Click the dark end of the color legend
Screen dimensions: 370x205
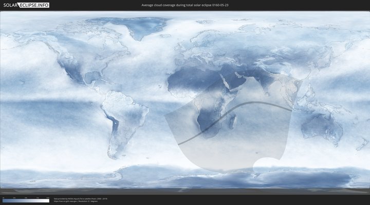pos(4,201)
